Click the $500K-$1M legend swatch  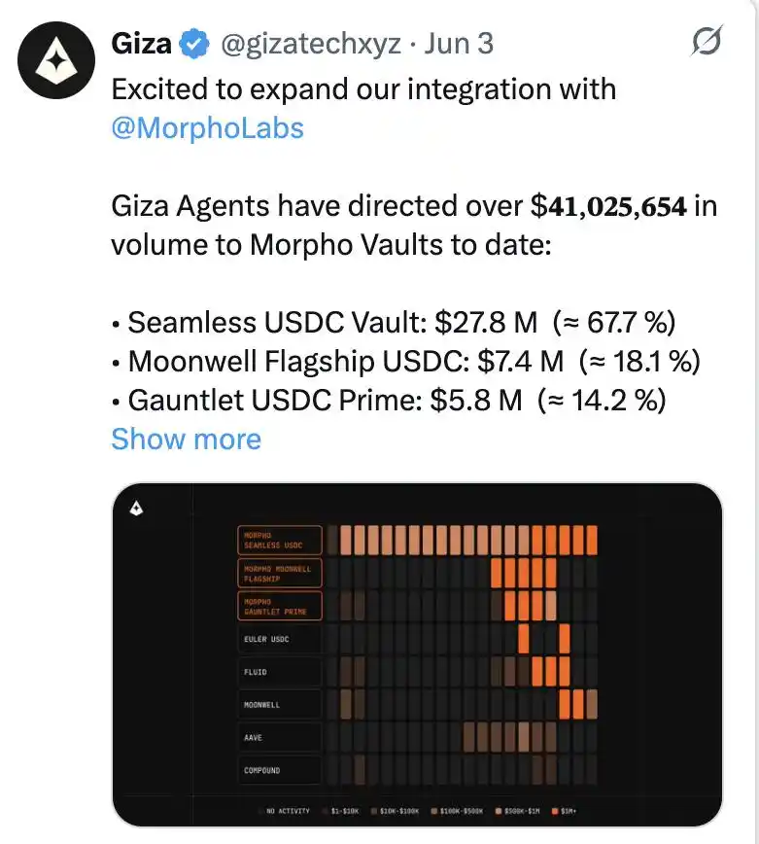pos(499,811)
